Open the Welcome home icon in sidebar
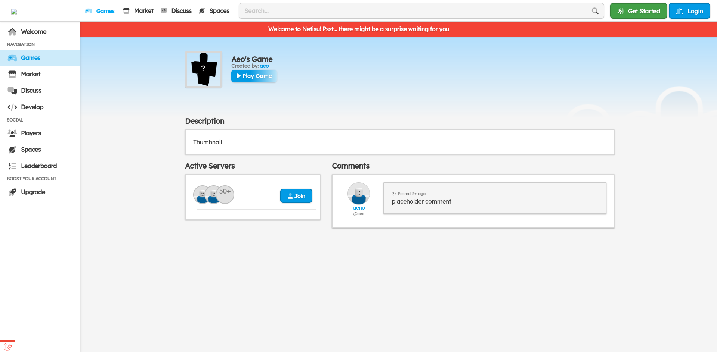This screenshot has height=352, width=717. click(12, 32)
